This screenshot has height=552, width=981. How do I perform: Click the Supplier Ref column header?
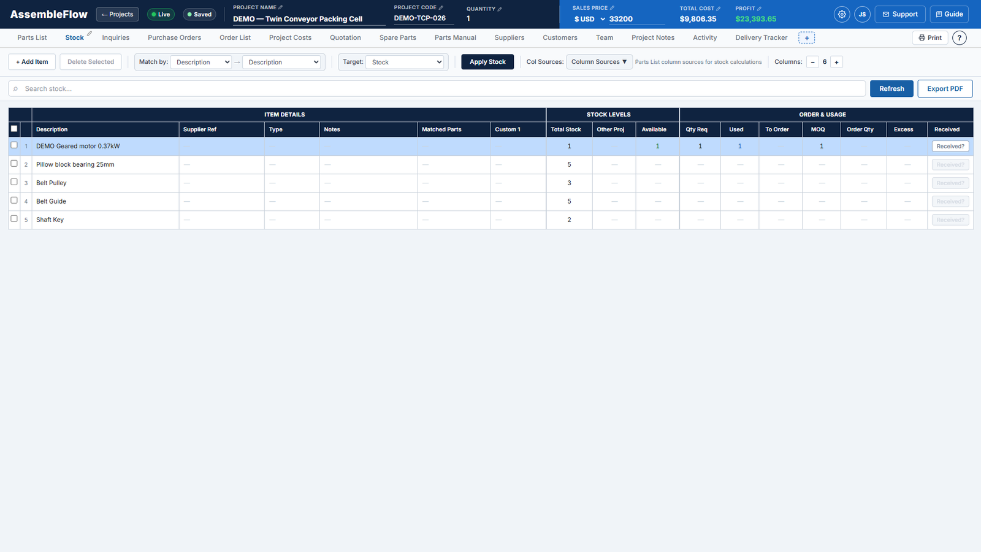[221, 129]
